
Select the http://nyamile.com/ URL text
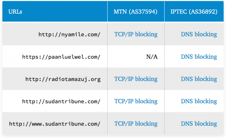tap(69, 35)
